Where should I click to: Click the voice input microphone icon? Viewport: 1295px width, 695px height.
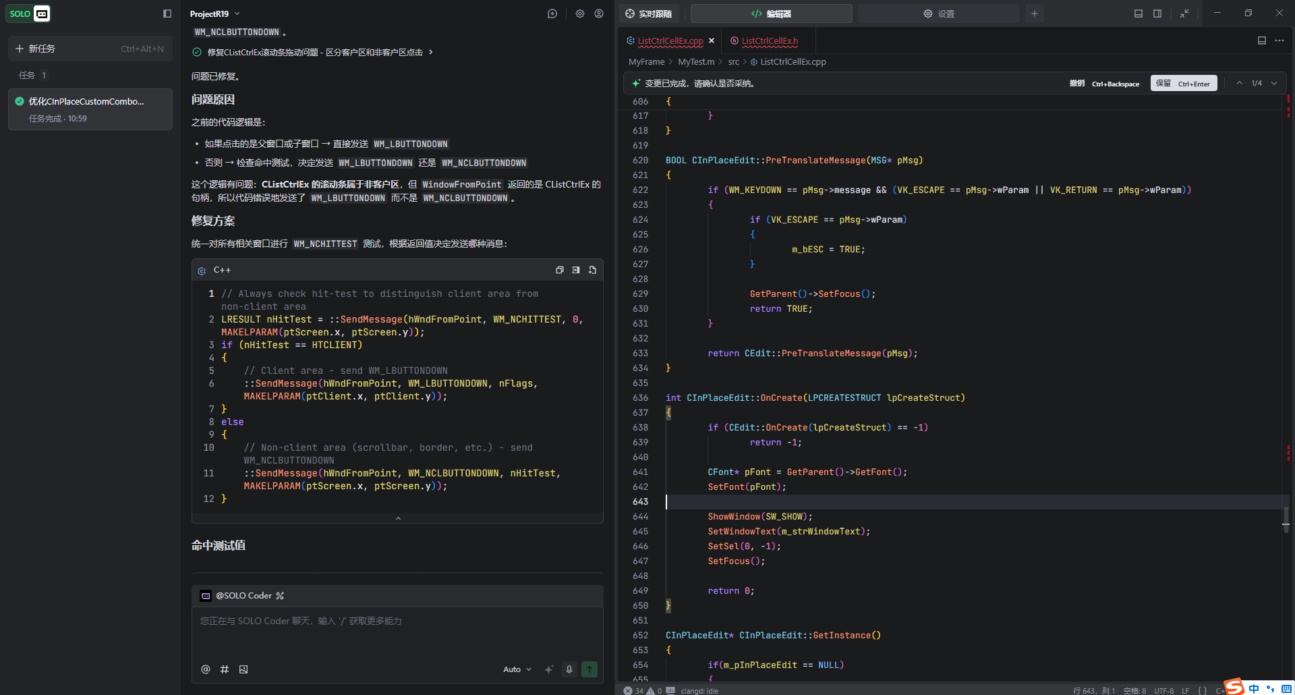click(x=569, y=669)
